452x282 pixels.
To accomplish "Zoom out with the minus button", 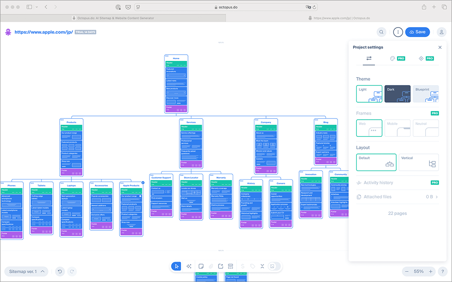I will (x=407, y=271).
